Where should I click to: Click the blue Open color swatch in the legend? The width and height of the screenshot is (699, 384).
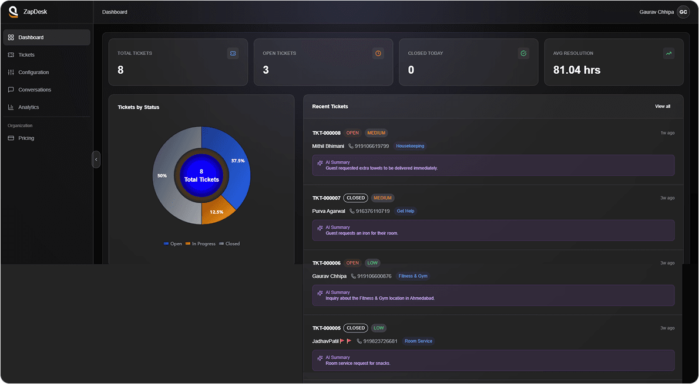[165, 243]
